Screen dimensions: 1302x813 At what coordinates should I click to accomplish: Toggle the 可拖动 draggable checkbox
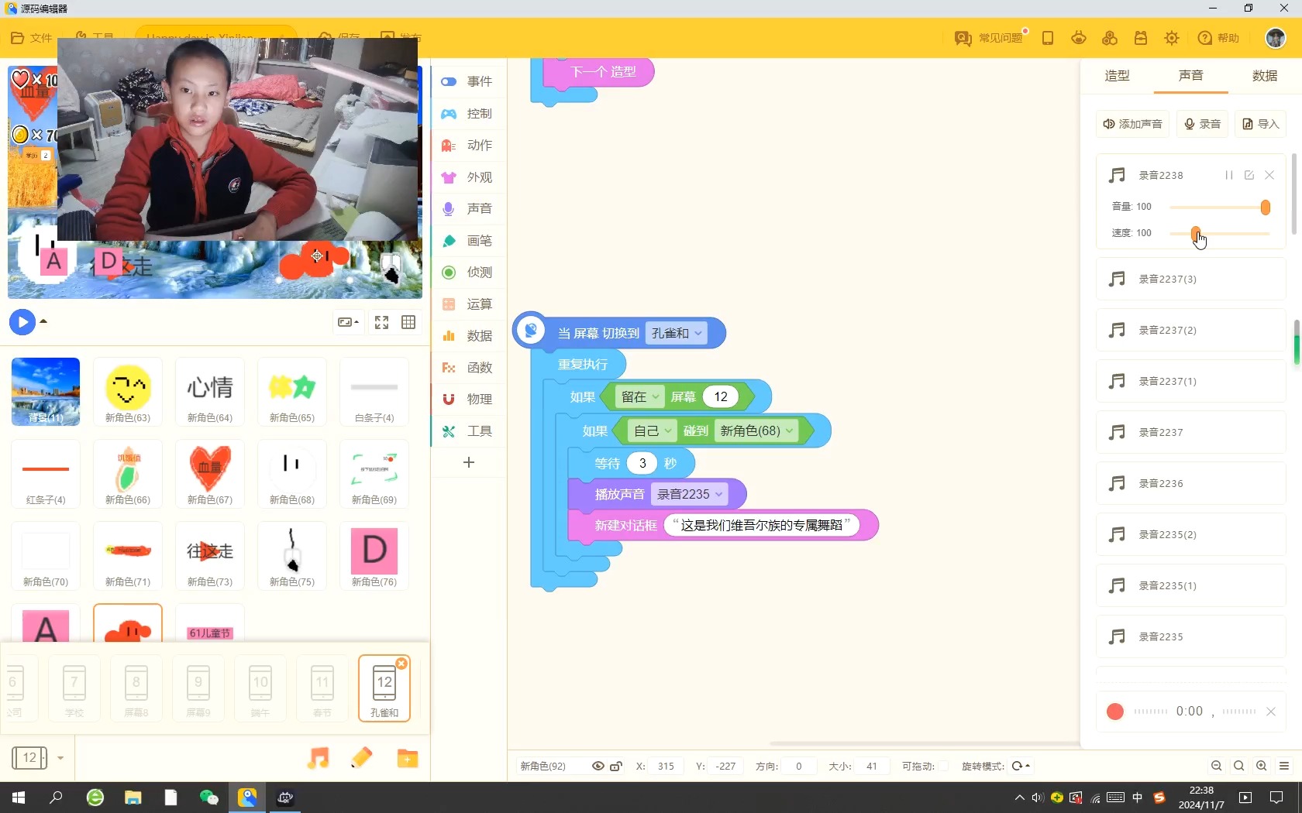tap(943, 766)
